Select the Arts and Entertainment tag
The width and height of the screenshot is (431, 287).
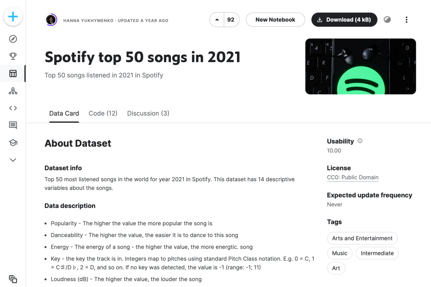click(x=362, y=238)
